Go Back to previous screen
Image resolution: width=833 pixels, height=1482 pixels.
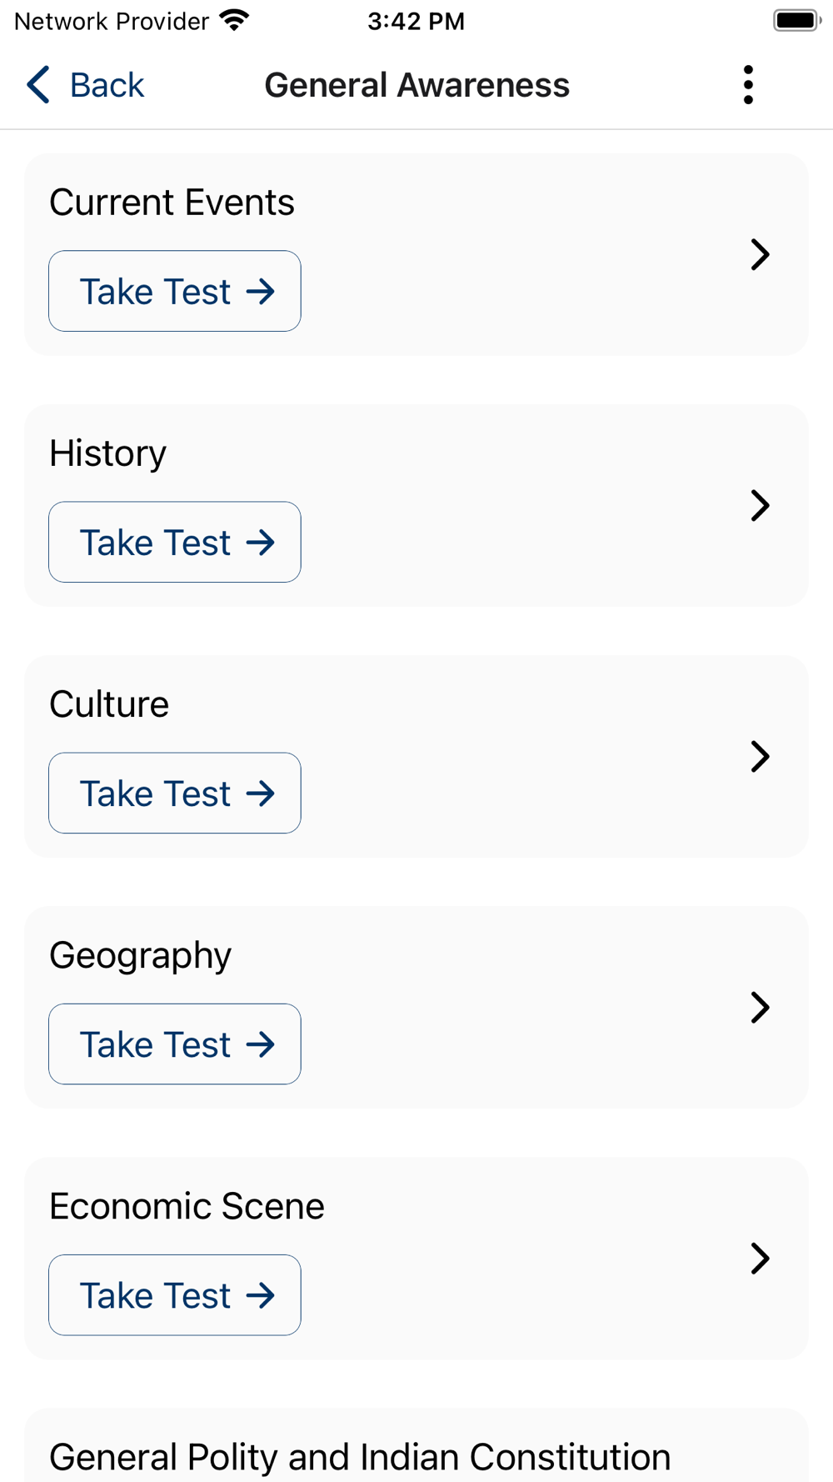(107, 85)
